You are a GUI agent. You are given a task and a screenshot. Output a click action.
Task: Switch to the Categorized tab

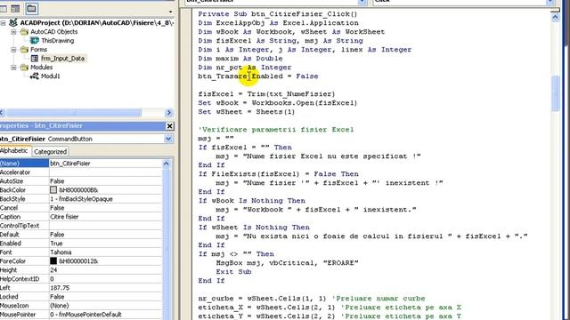(50, 152)
